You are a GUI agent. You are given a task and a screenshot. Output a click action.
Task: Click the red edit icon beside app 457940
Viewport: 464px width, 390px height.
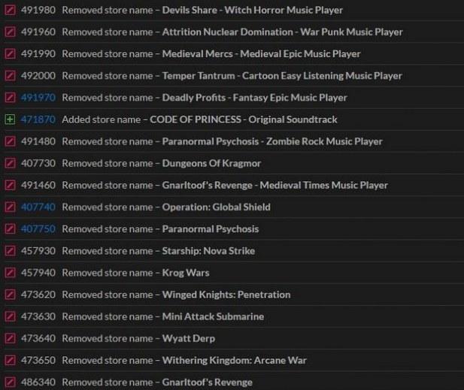[10, 273]
